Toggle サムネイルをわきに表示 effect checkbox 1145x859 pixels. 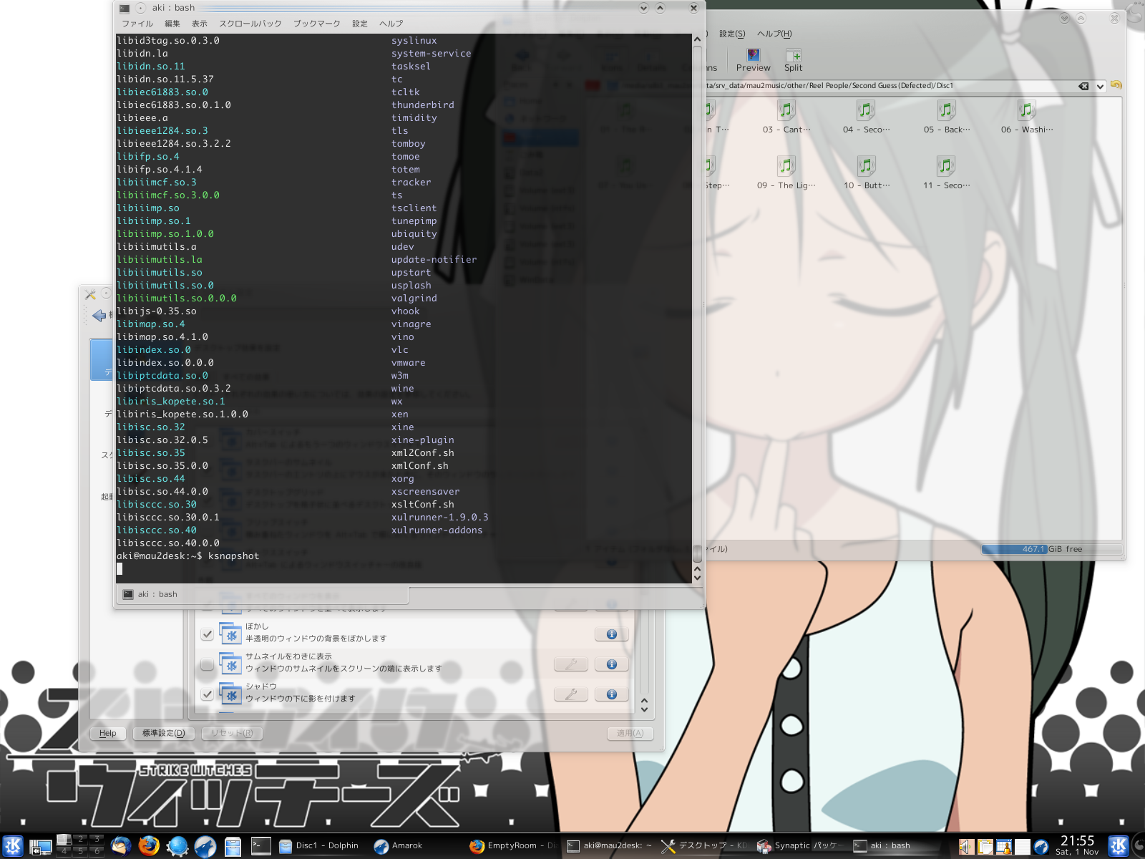point(207,665)
